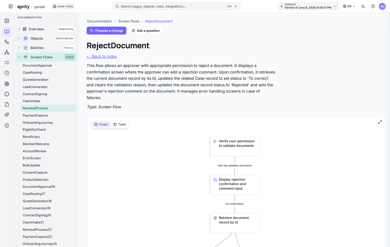The image size is (390, 247).
Task: Select the Display rejection confirmation node
Action: pos(235,185)
